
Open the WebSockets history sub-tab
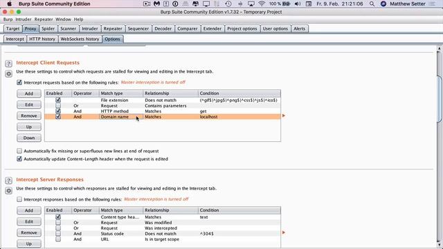pos(80,39)
